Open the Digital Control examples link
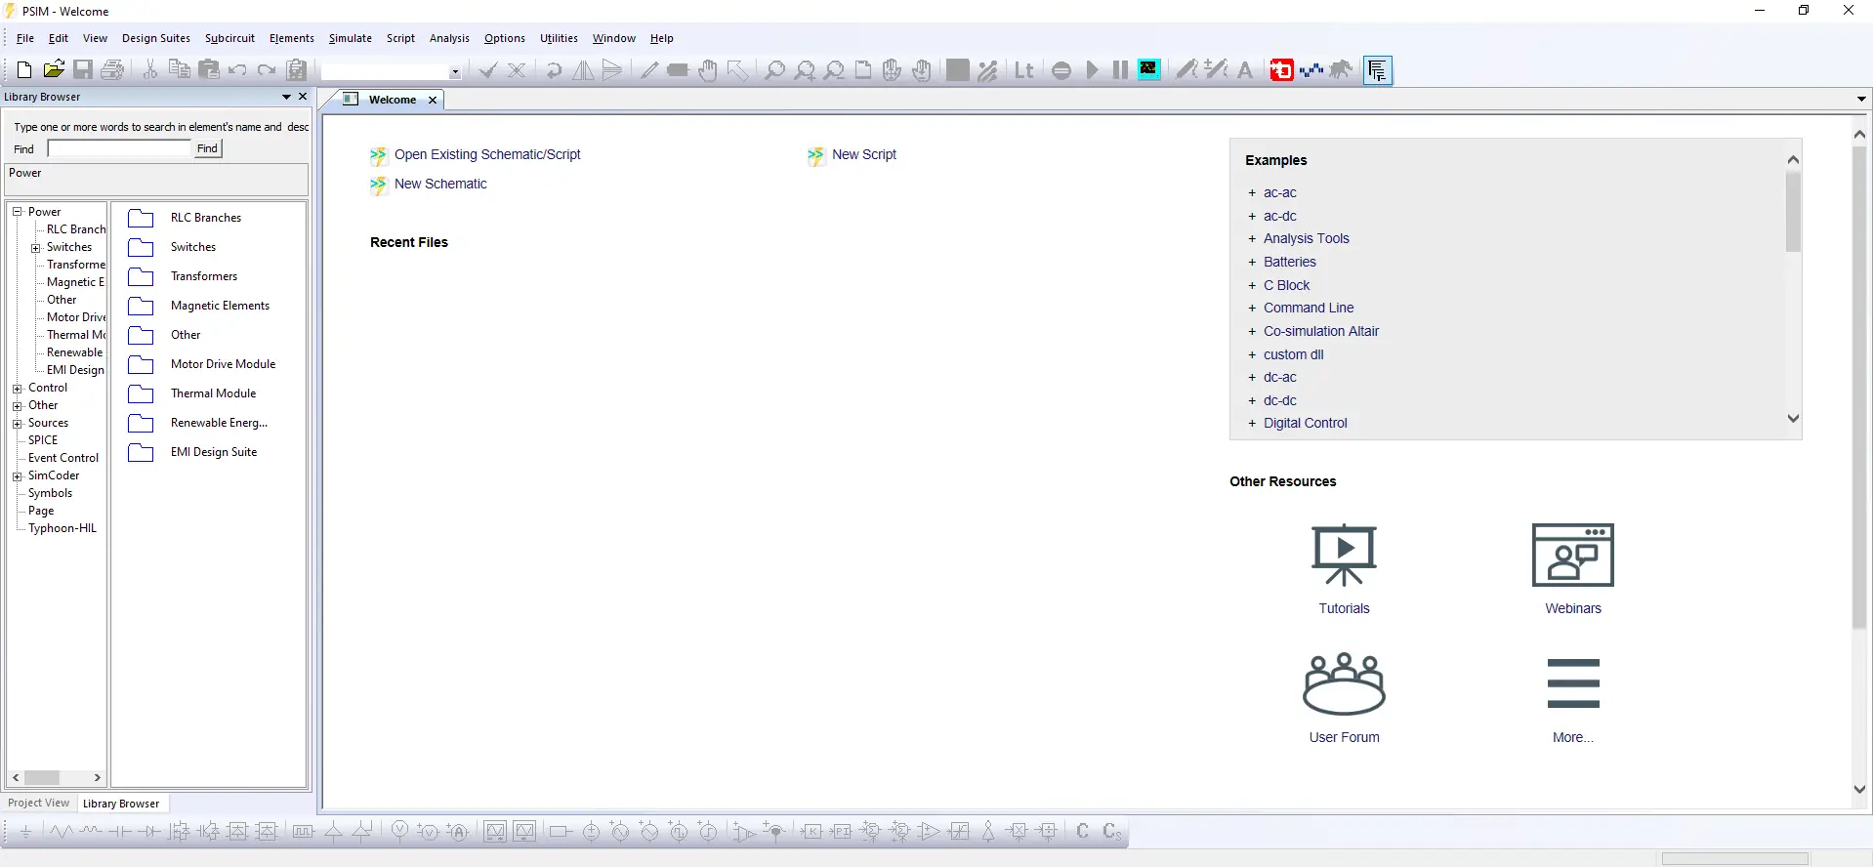Image resolution: width=1873 pixels, height=867 pixels. pos(1306,423)
